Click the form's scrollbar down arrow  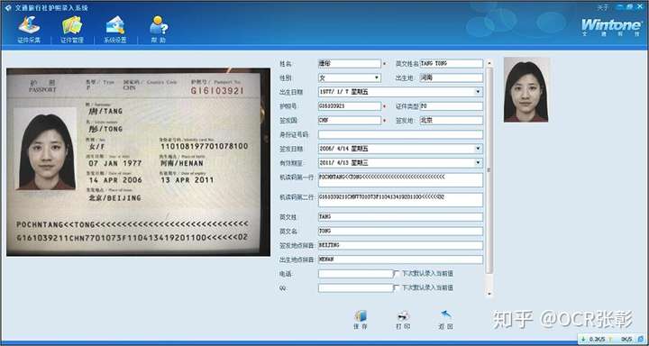tap(489, 294)
